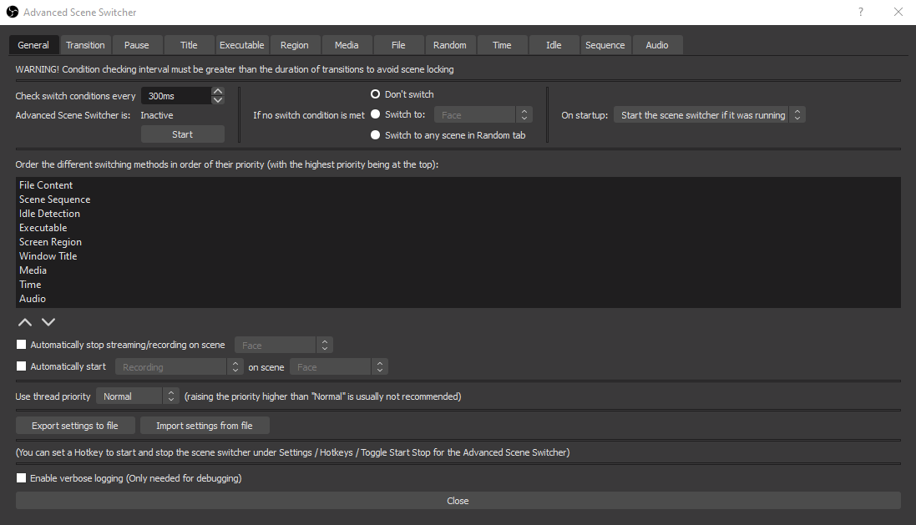Open the Sequence tab
Screen dimensions: 916x525
tap(605, 45)
